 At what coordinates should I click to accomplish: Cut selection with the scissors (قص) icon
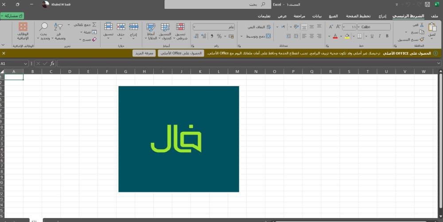(422, 25)
